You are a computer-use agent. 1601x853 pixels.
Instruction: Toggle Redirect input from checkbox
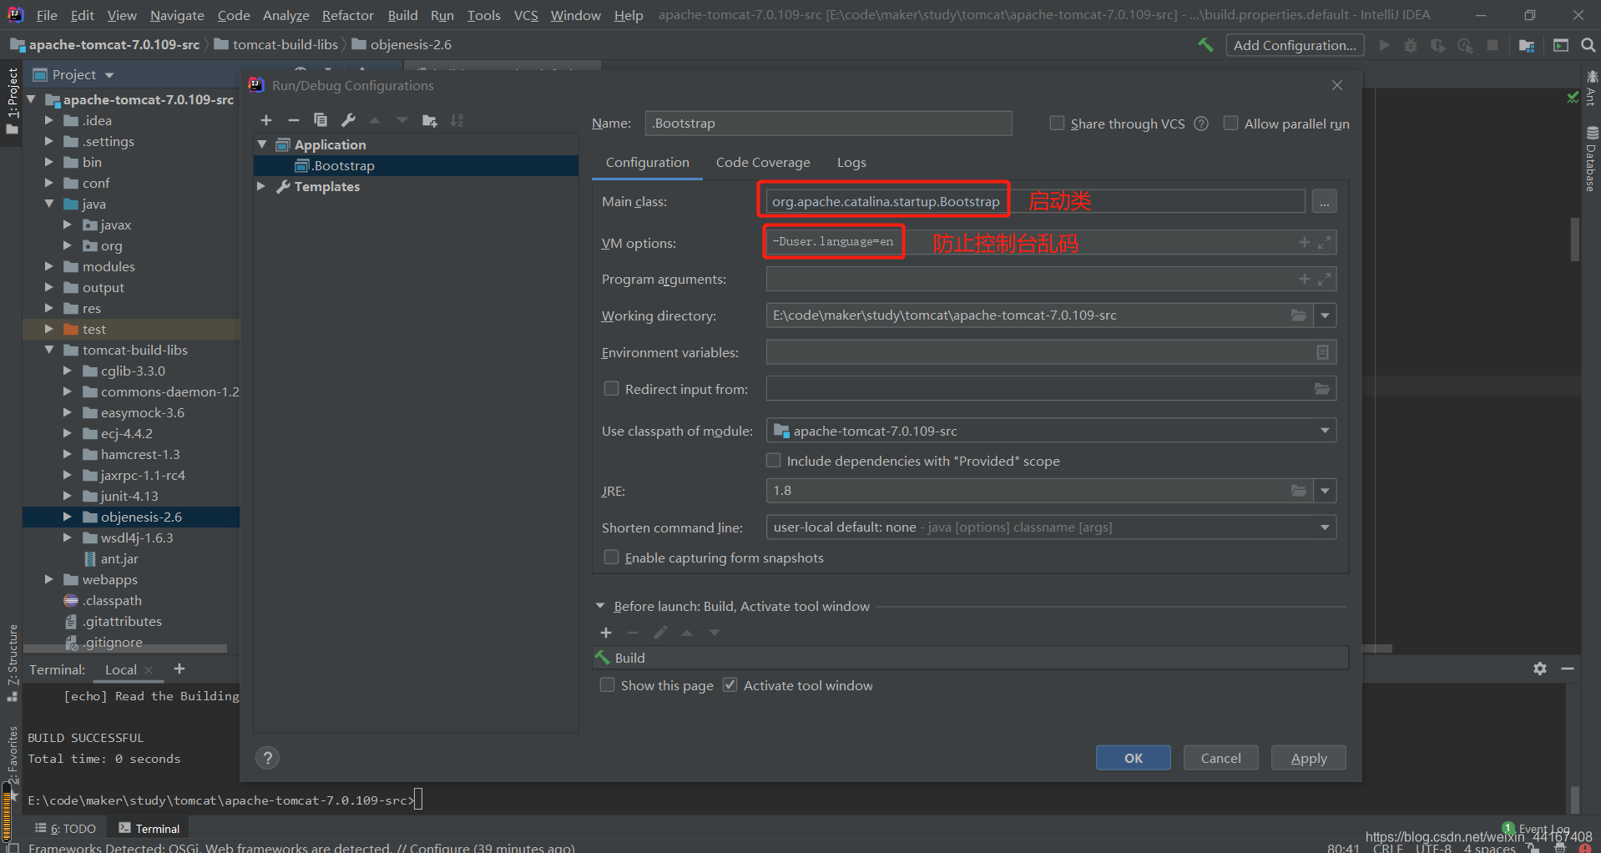click(x=611, y=389)
